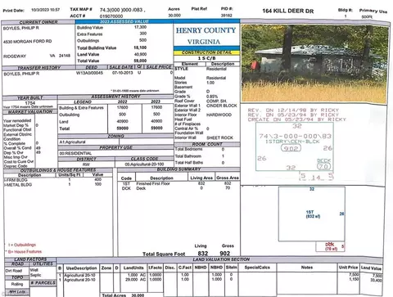
Task: Select the '1ST (832 sf)' sketch label
Action: coord(313,214)
